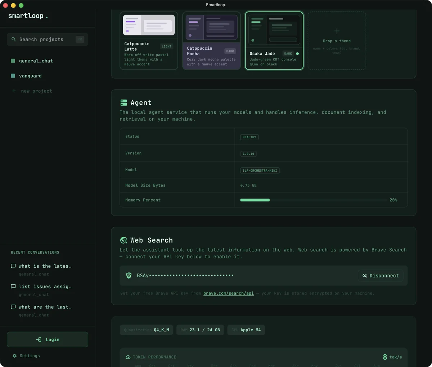Viewport: 432px width, 367px height.
Task: Click the chat bubble icon for 'list issues assig…'
Action: point(13,287)
